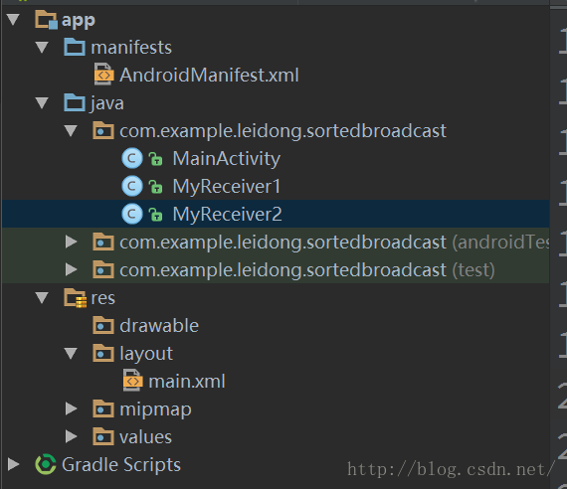
Task: Select the res label
Action: click(x=103, y=298)
